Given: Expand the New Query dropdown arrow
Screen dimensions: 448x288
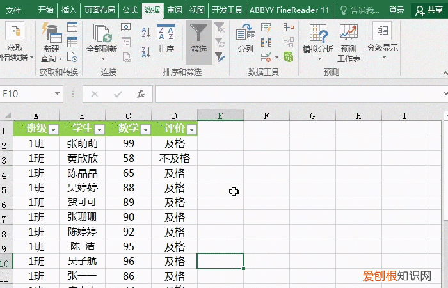Looking at the screenshot, I should tap(60, 59).
